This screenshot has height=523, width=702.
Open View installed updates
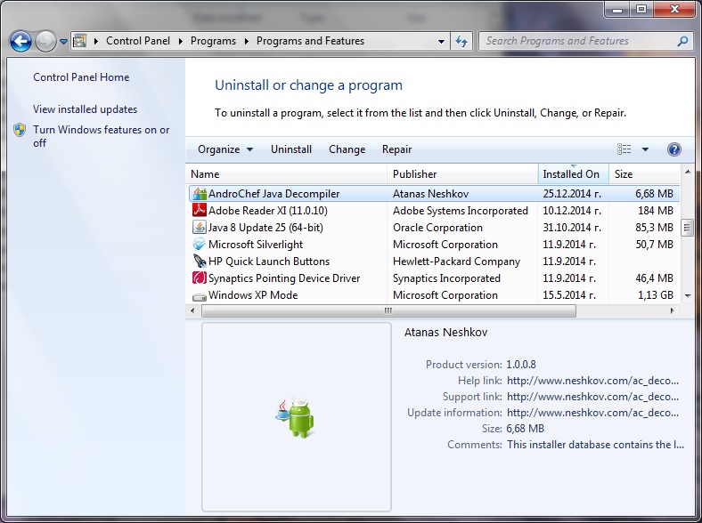point(85,109)
